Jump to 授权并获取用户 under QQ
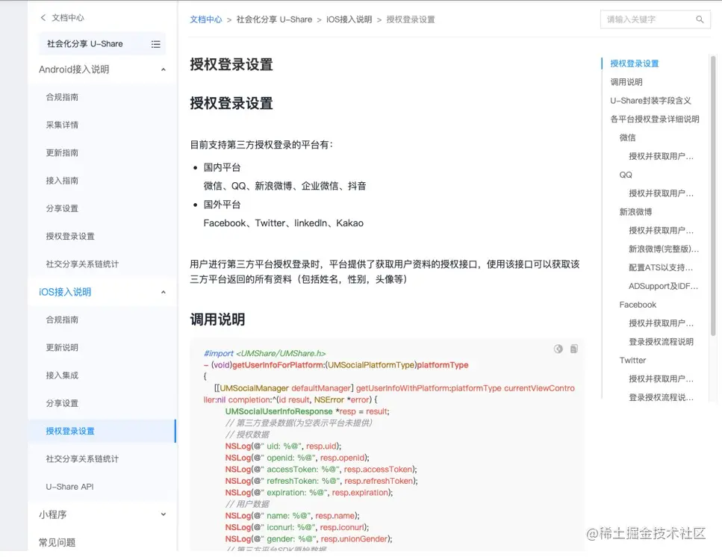This screenshot has height=557, width=722. point(661,193)
